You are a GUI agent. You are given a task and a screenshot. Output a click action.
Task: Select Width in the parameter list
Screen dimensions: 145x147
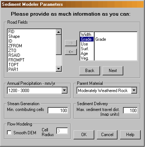[87, 35]
